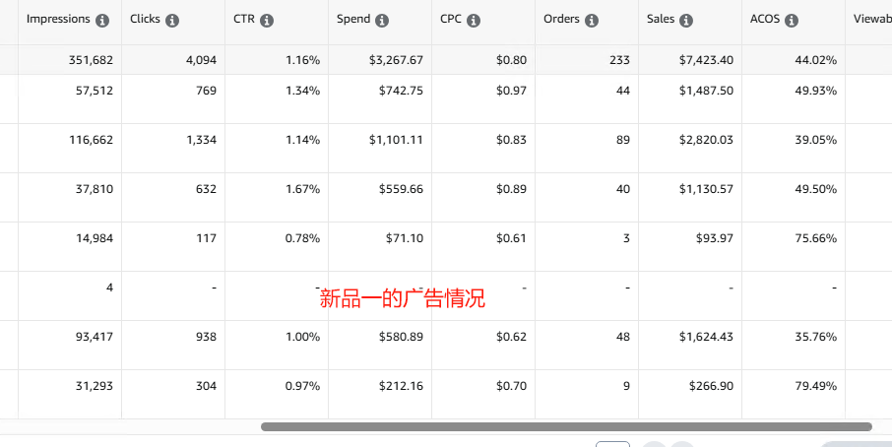The height and width of the screenshot is (447, 892).
Task: Sort by the Clicks column header
Action: point(145,19)
